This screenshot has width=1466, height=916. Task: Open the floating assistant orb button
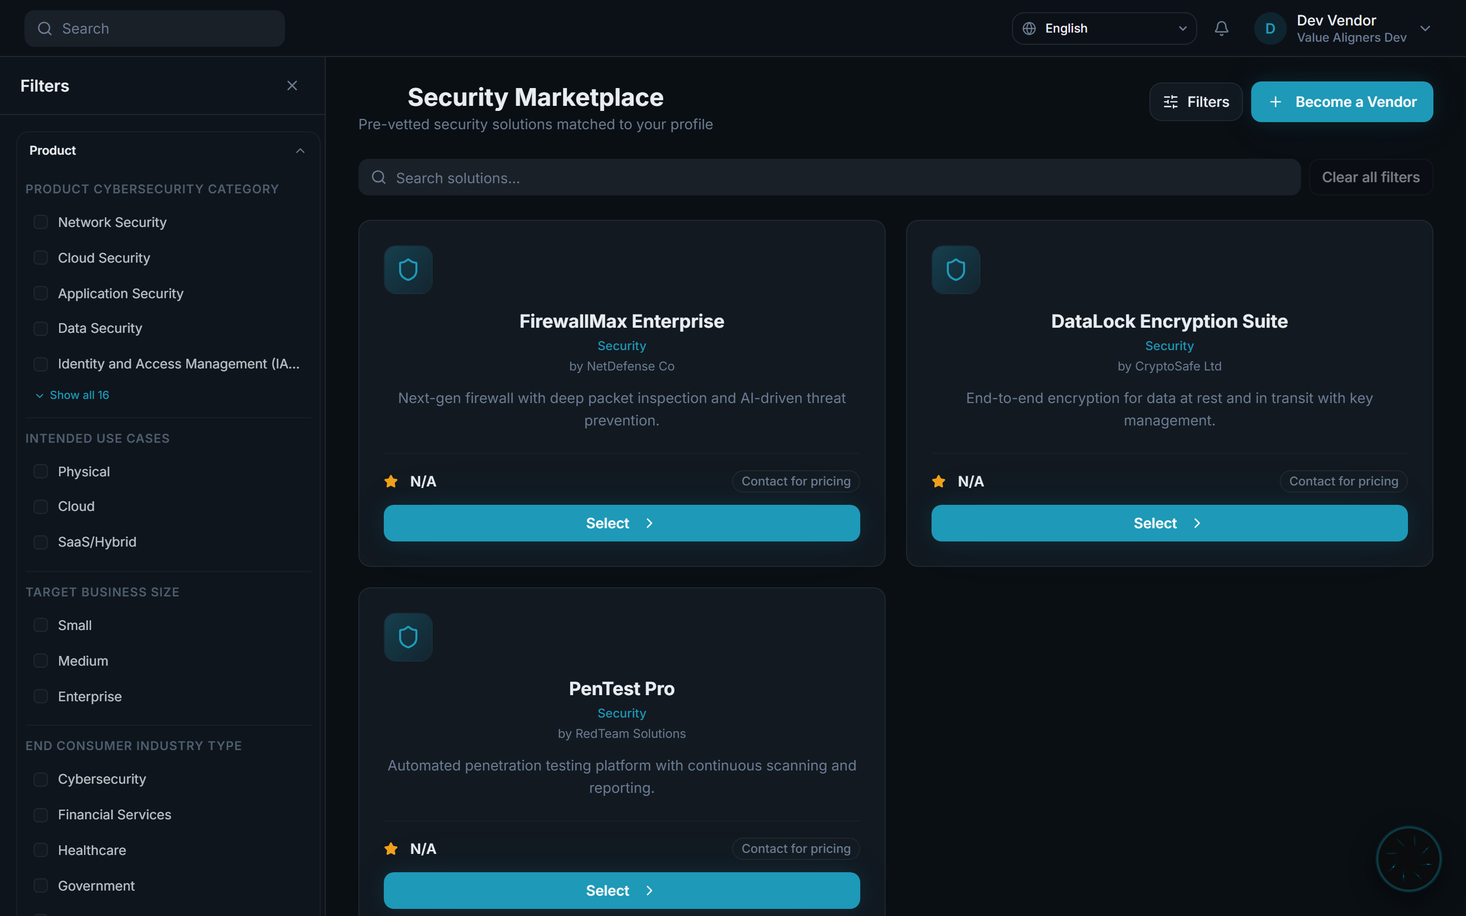point(1408,859)
